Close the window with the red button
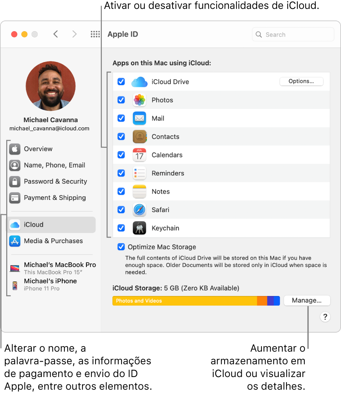341x395 pixels. coord(14,34)
